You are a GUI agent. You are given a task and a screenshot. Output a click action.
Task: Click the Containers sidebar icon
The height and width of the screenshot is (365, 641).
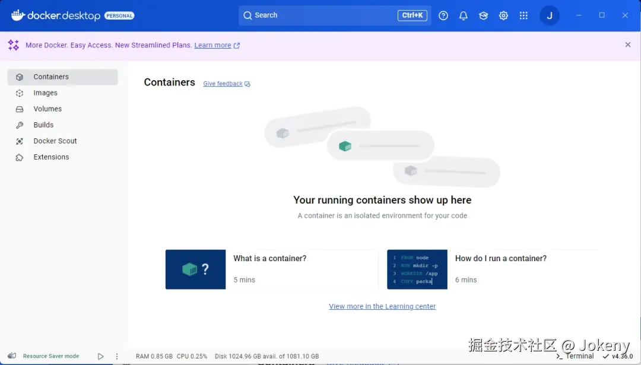click(x=19, y=77)
